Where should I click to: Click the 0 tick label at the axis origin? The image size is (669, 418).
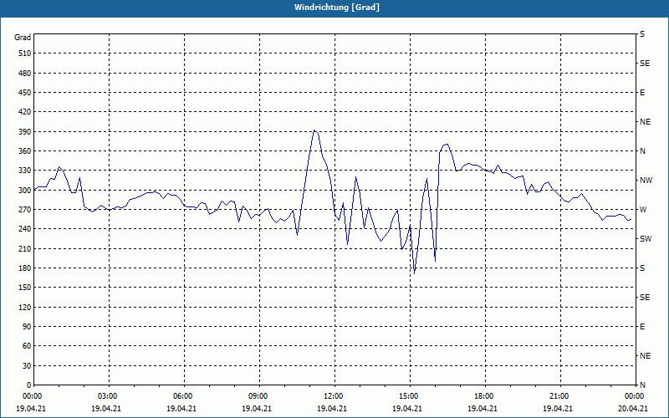coord(28,385)
